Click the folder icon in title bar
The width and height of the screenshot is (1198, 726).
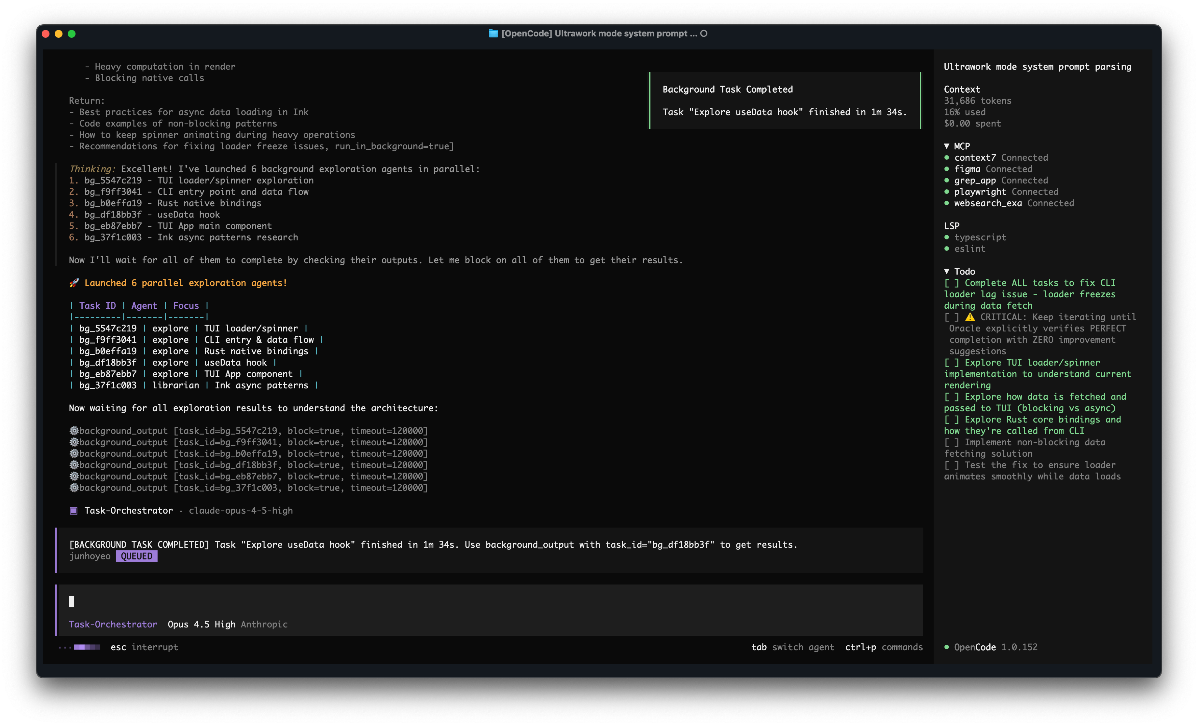point(493,34)
